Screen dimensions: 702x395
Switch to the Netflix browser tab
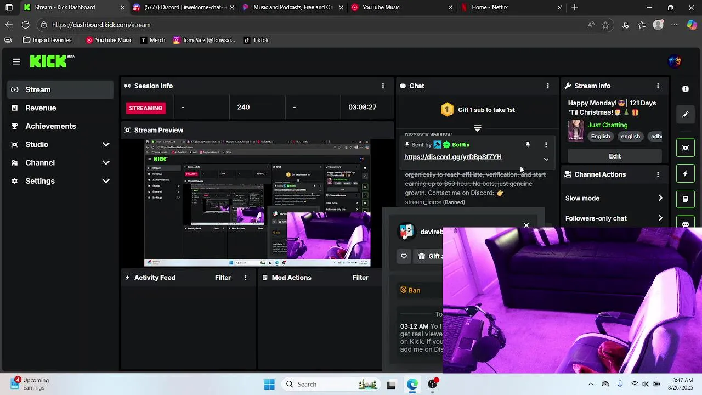pos(510,7)
